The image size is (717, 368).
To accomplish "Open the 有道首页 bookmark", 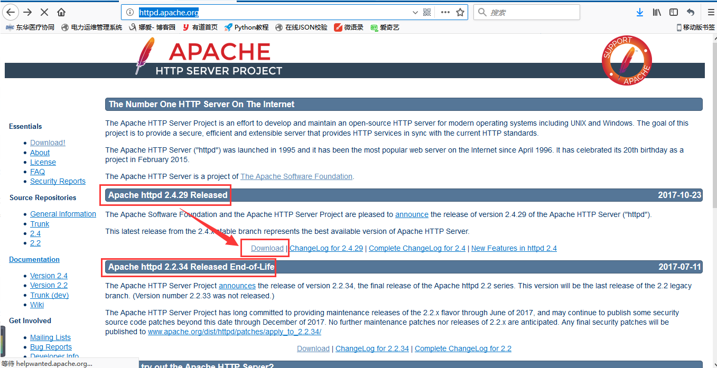I will click(x=200, y=27).
